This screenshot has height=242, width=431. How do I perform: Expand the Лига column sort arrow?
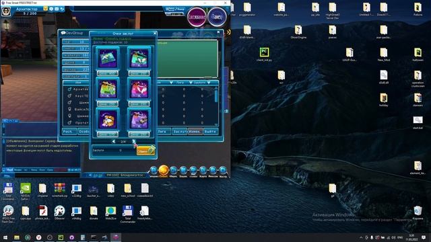[191, 82]
